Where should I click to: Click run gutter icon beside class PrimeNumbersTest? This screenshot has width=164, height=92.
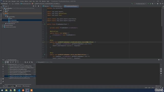pos(45,24)
